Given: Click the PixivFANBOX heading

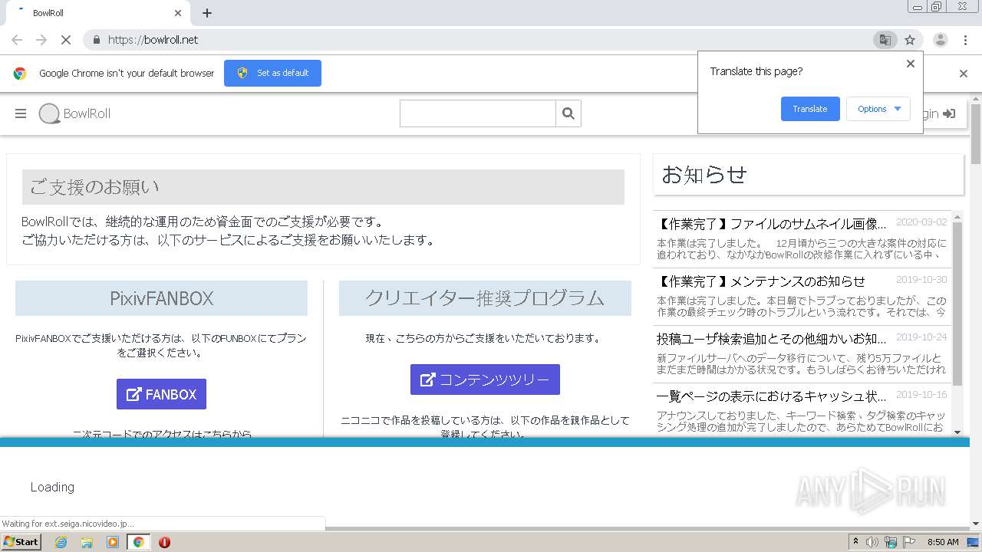Looking at the screenshot, I should point(161,298).
